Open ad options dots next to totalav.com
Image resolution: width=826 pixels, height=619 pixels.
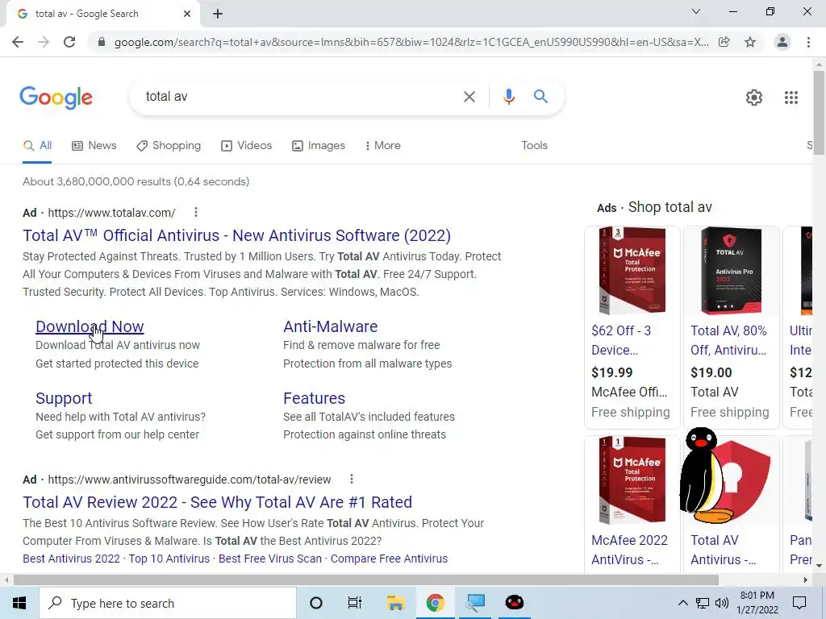(196, 212)
